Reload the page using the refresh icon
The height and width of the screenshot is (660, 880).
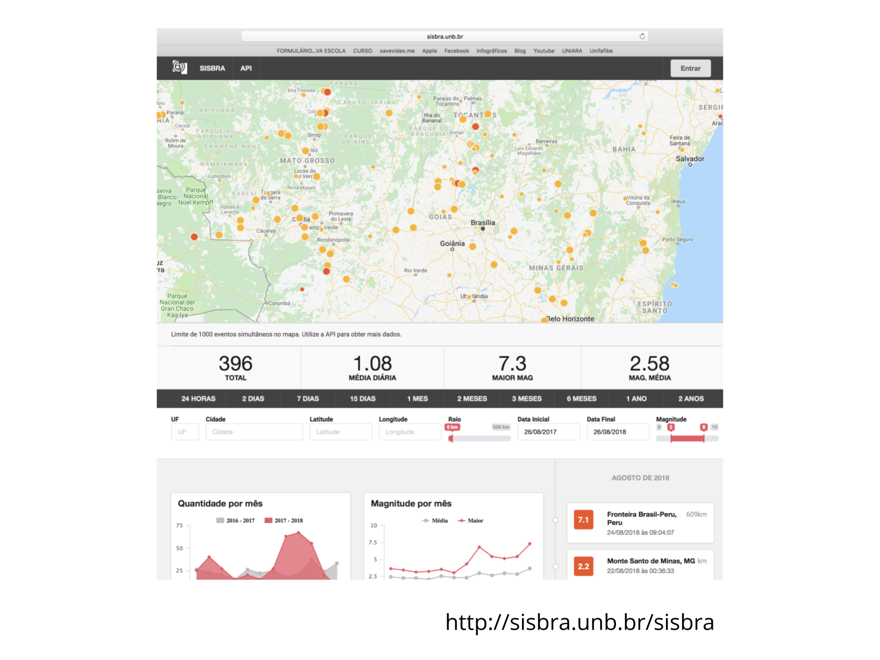[642, 36]
